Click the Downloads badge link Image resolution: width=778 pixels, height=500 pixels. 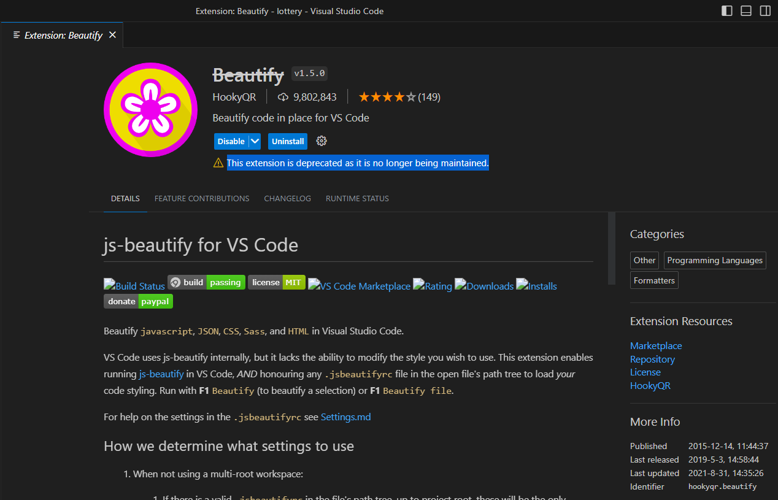[x=484, y=285]
